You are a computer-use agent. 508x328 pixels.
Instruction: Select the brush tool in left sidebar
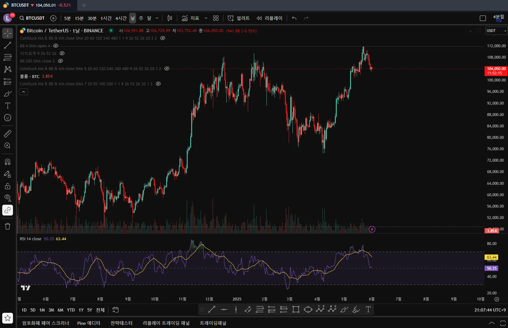pos(8,93)
